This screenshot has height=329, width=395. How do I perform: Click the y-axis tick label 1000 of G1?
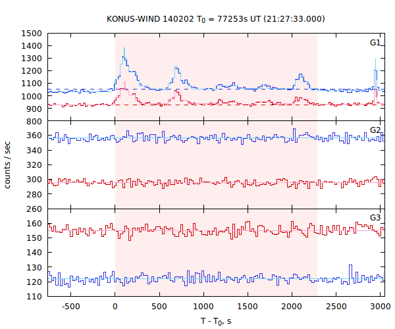32,97
